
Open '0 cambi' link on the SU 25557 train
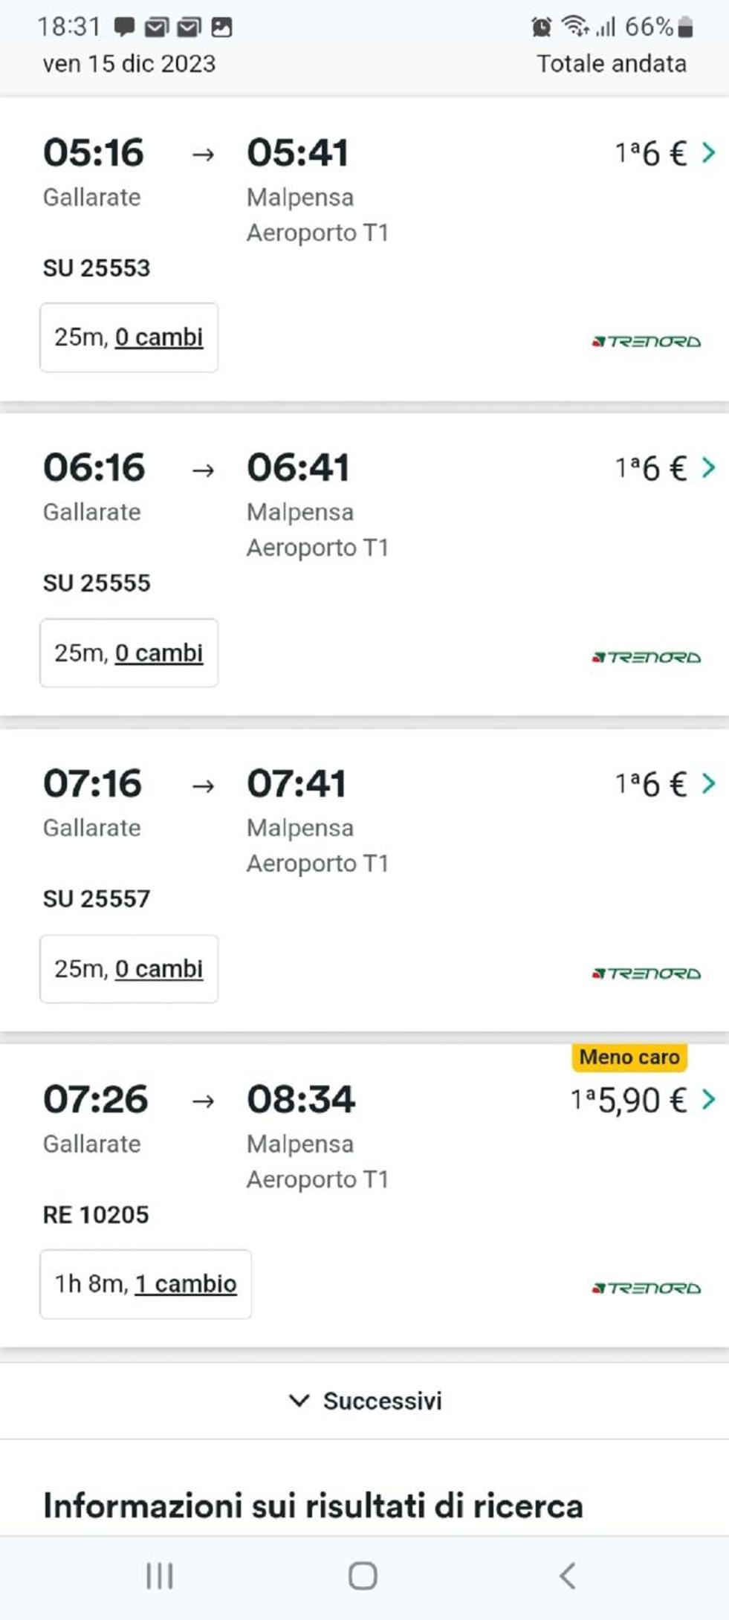pyautogui.click(x=159, y=969)
